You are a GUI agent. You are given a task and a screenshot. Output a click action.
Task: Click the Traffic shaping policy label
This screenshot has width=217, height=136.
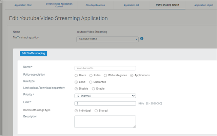tap(26, 38)
